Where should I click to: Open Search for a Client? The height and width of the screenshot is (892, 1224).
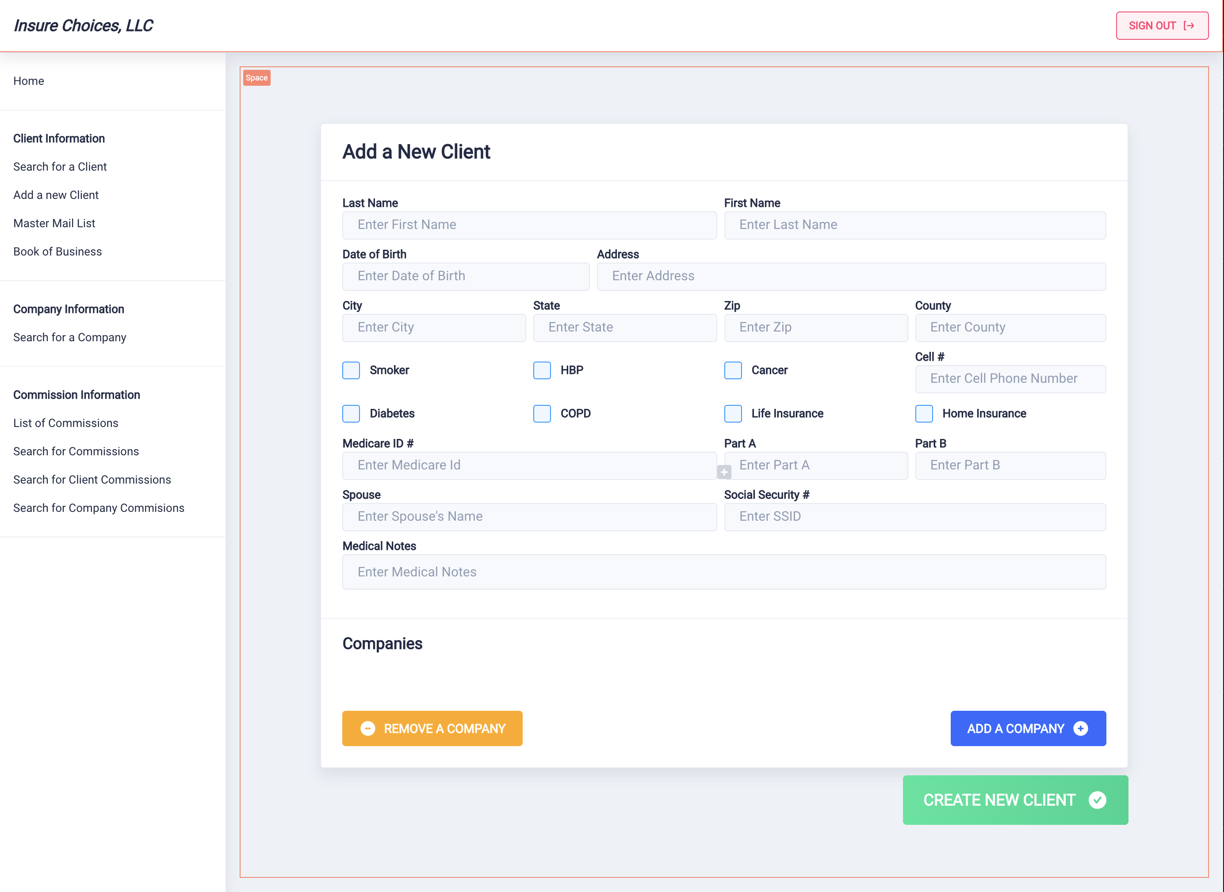coord(60,167)
